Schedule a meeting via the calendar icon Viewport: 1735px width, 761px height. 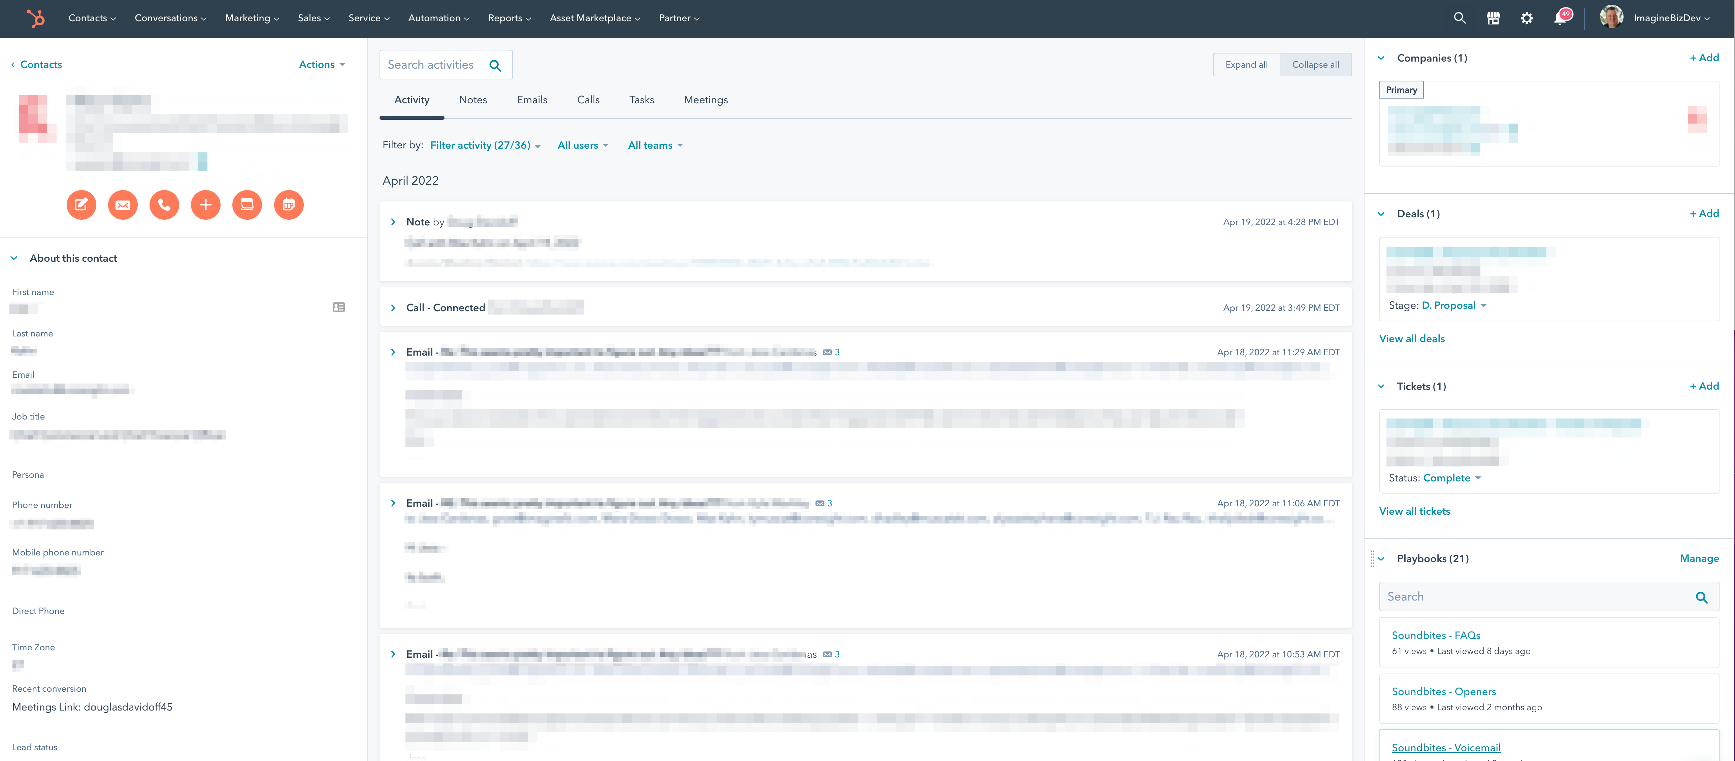tap(289, 205)
